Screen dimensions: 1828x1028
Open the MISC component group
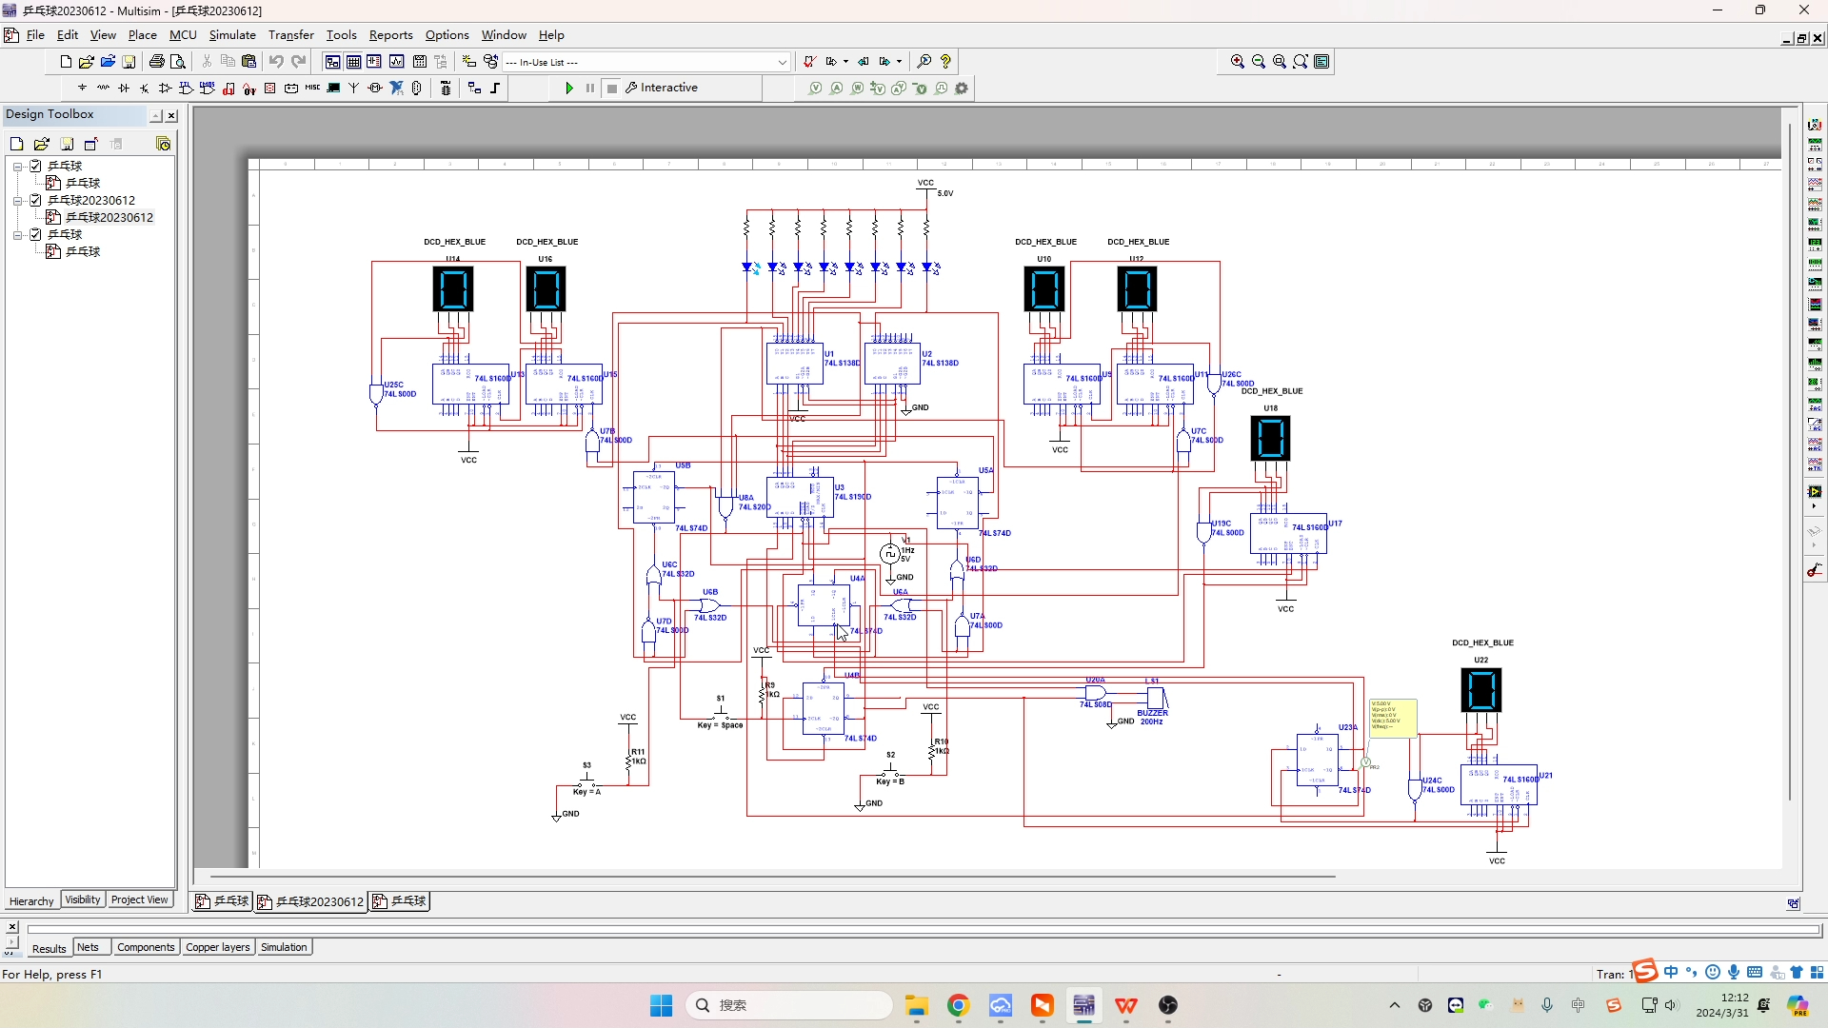coord(312,88)
